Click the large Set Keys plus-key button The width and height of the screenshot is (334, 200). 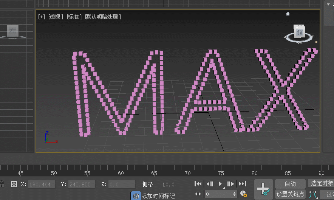click(263, 189)
